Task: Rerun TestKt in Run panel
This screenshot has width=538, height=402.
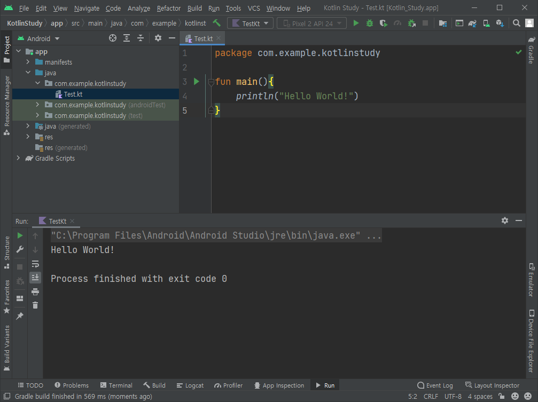Action: pyautogui.click(x=20, y=235)
